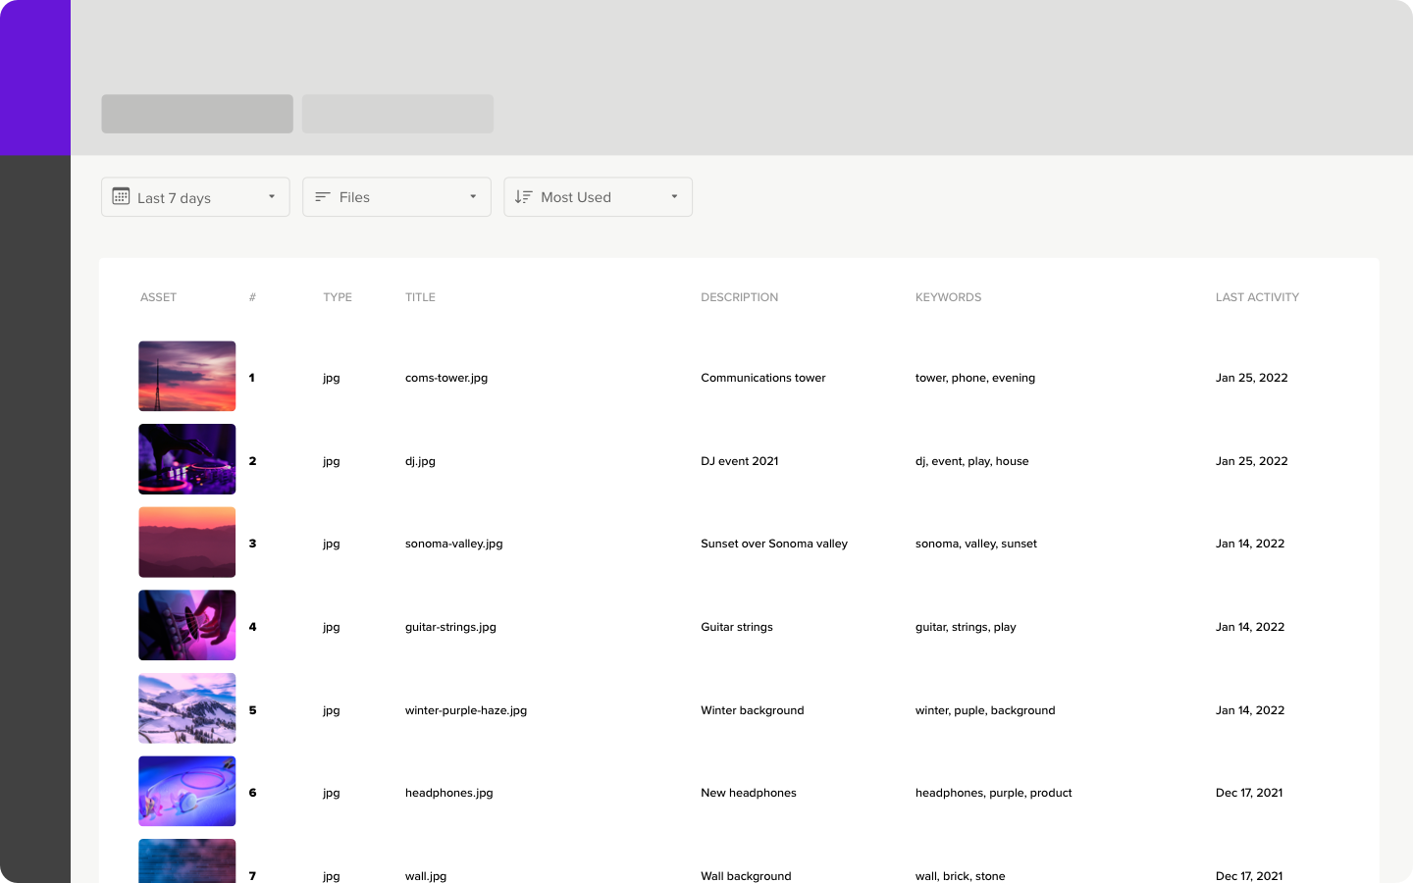Image resolution: width=1413 pixels, height=883 pixels.
Task: Click the purple sidebar logo block
Action: point(35,78)
